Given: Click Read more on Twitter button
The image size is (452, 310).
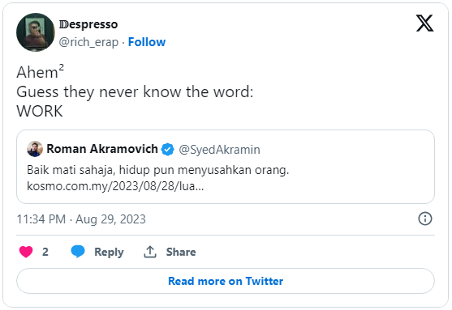Looking at the screenshot, I should point(226,281).
